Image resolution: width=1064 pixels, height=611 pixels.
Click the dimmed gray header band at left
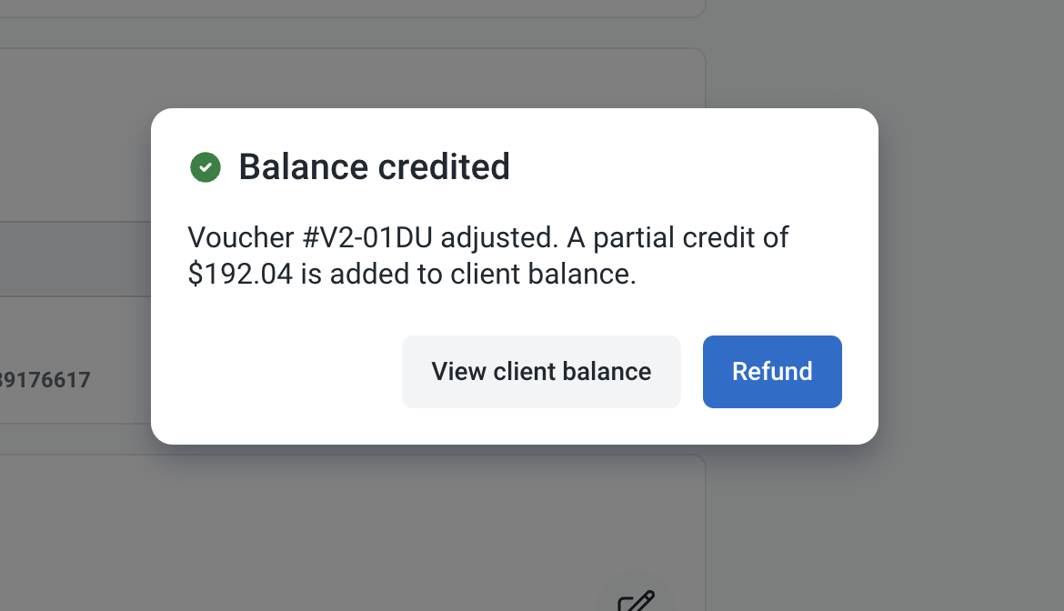point(73,259)
